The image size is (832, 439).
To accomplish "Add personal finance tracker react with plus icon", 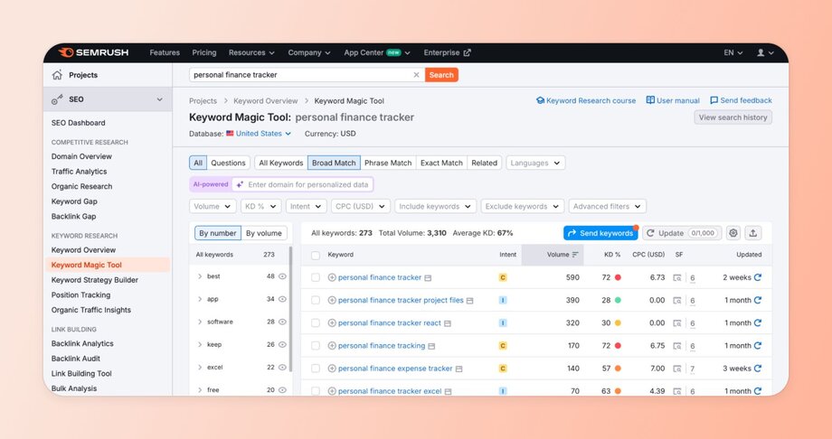I will (x=332, y=322).
